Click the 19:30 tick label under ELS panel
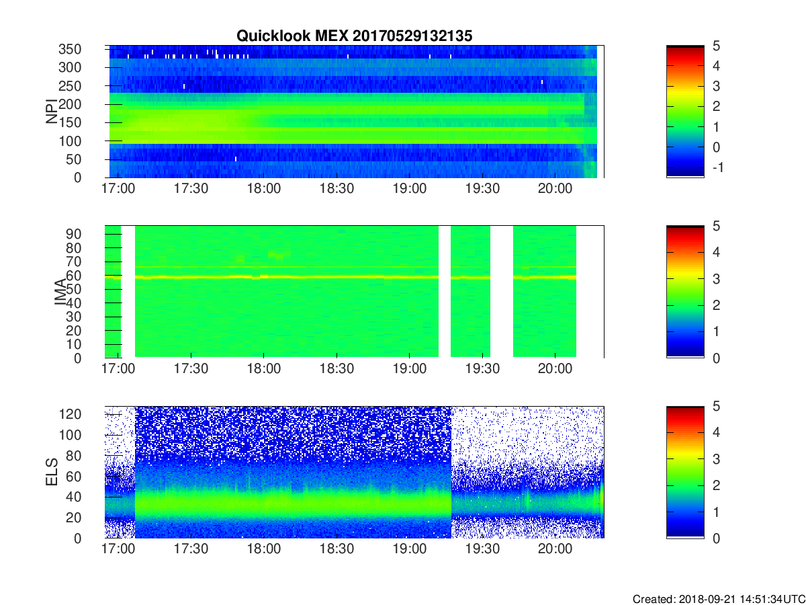Viewport: 806px width, 605px height. pyautogui.click(x=482, y=550)
